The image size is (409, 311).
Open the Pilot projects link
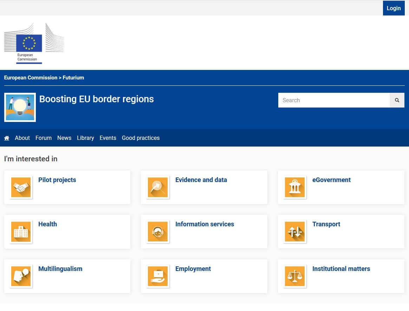point(57,180)
